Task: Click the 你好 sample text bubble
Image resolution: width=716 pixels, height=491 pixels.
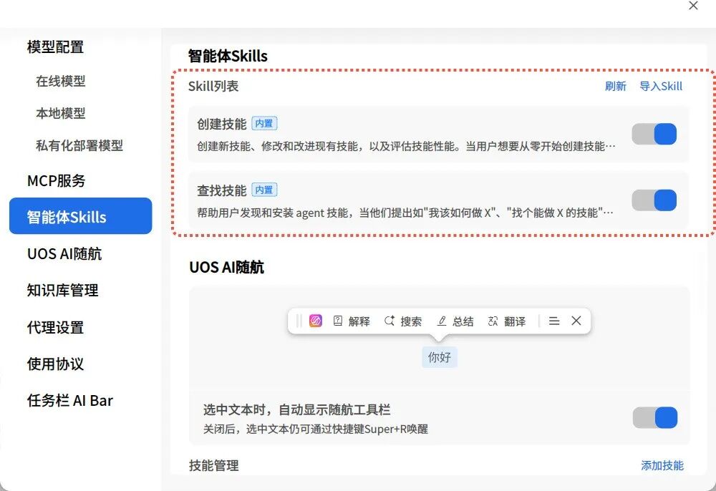Action: coord(439,357)
